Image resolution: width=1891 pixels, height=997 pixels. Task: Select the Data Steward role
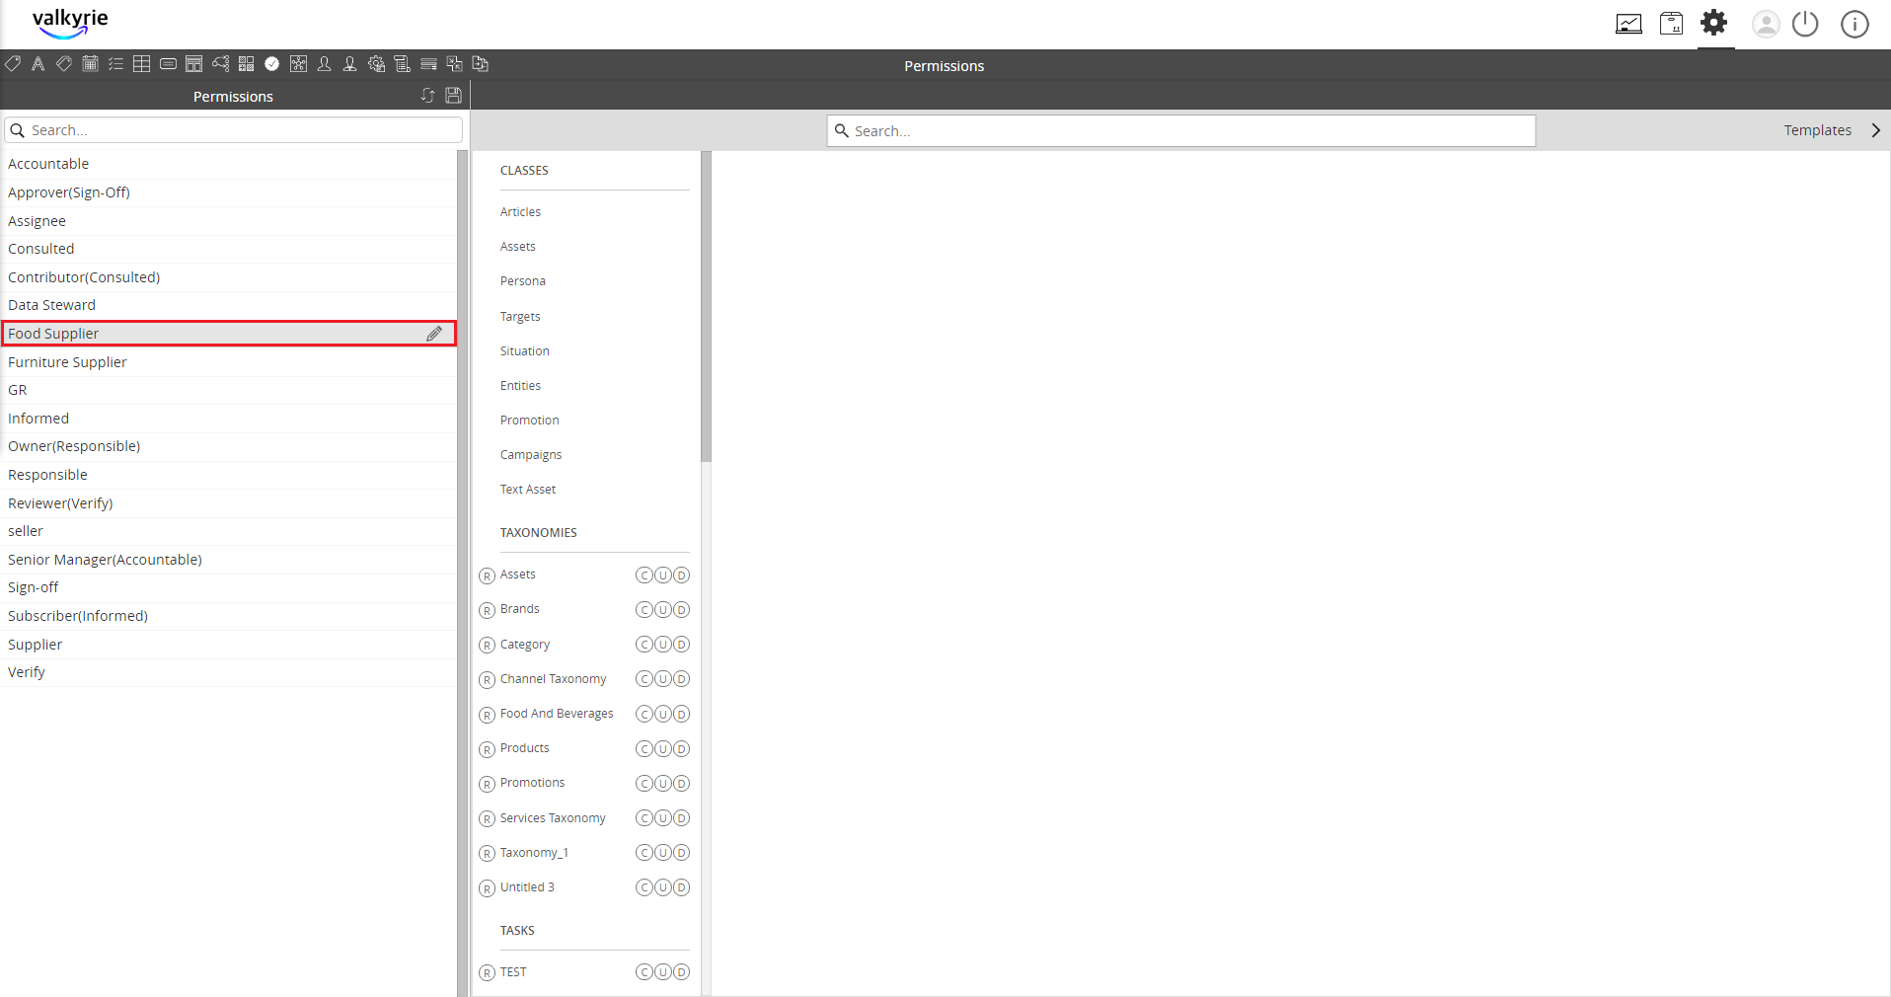tap(229, 305)
